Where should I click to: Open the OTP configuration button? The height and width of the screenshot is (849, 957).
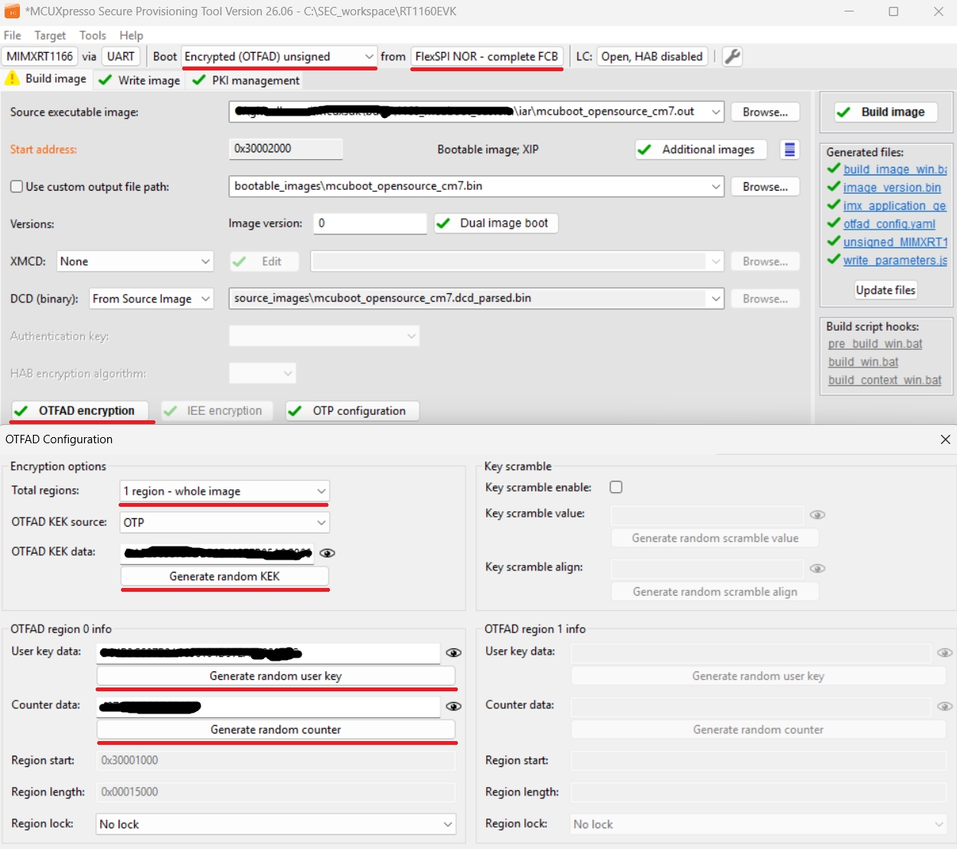(x=351, y=411)
